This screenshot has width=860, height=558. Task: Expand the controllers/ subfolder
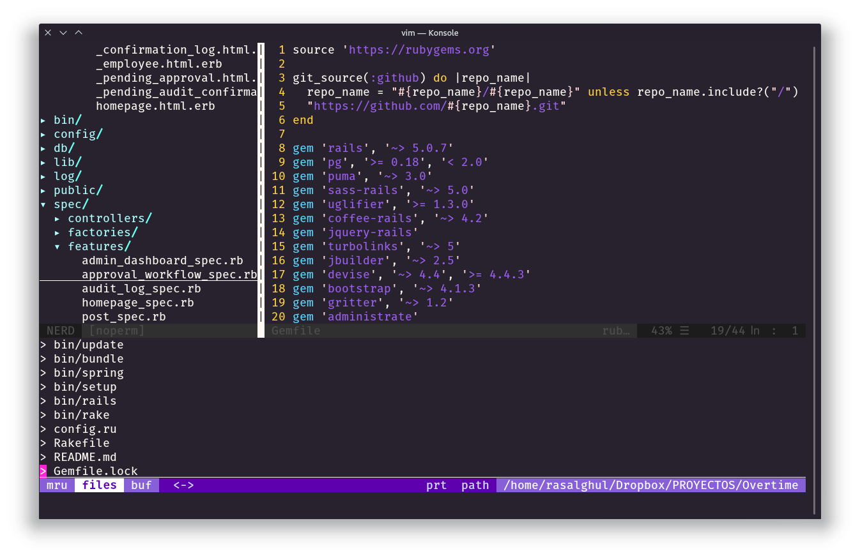58,218
